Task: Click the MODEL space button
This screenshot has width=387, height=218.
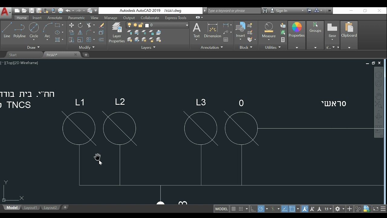Action: click(x=221, y=209)
